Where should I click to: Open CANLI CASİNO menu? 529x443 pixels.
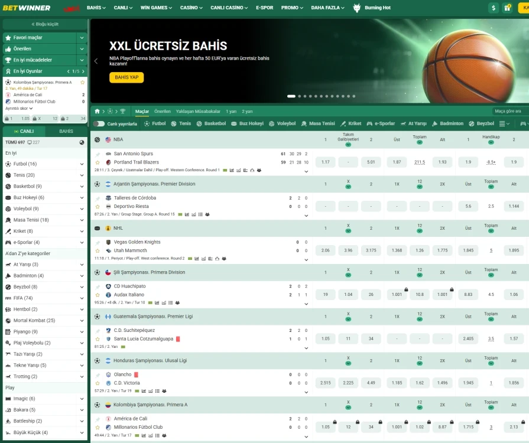point(229,8)
